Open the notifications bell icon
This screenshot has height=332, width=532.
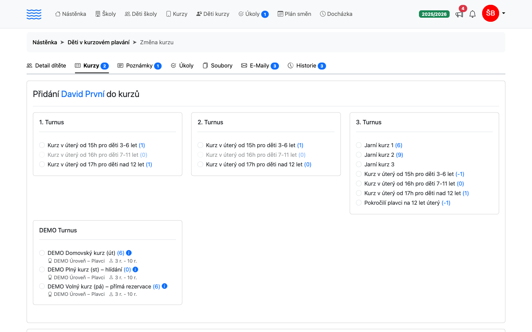click(473, 14)
